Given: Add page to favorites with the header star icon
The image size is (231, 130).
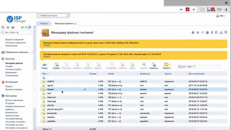Looking at the screenshot, I should pyautogui.click(x=198, y=32).
